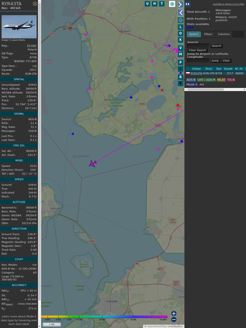
Task: Click the Clear Search button
Action: pos(198,50)
